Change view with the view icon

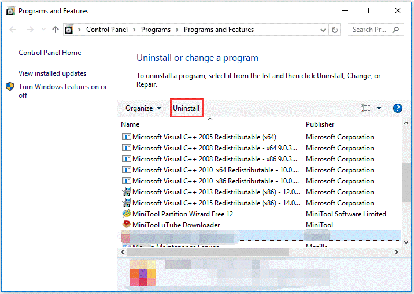click(x=365, y=108)
